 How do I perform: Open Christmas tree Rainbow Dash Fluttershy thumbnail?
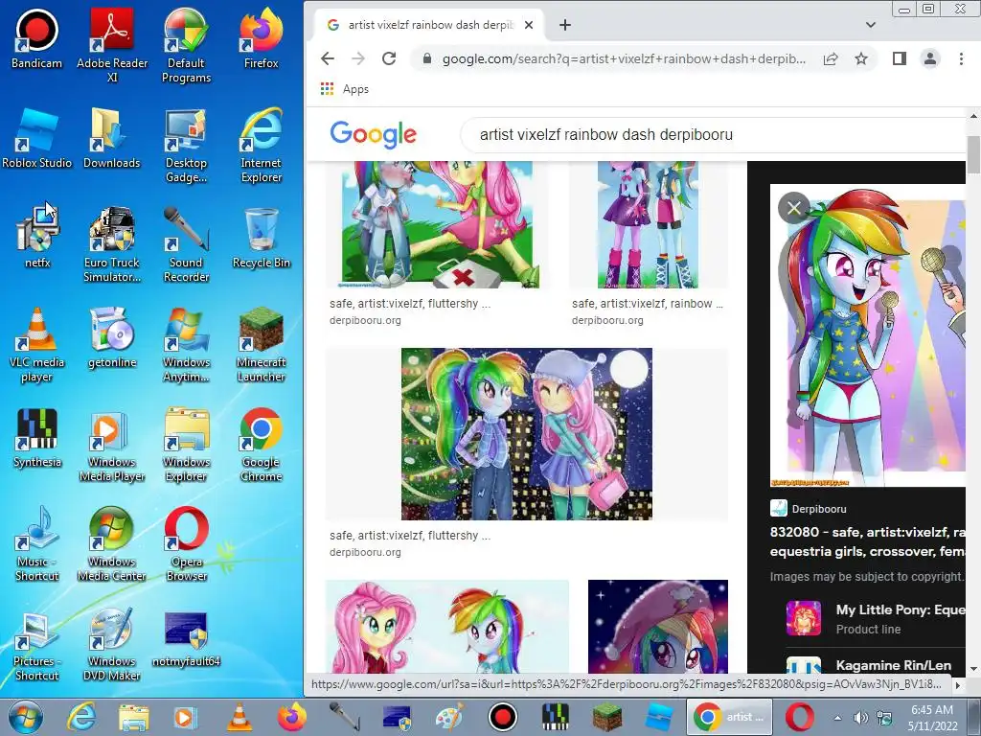point(526,434)
